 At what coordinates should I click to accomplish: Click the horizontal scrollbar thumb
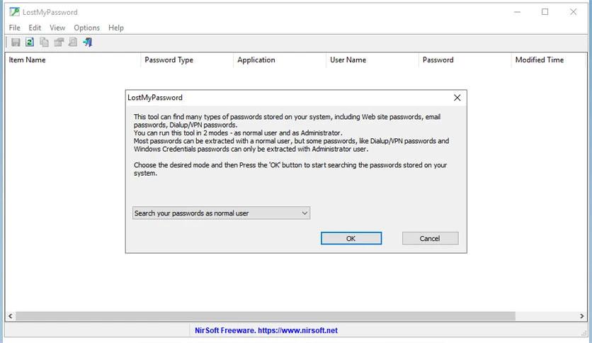coord(266,316)
